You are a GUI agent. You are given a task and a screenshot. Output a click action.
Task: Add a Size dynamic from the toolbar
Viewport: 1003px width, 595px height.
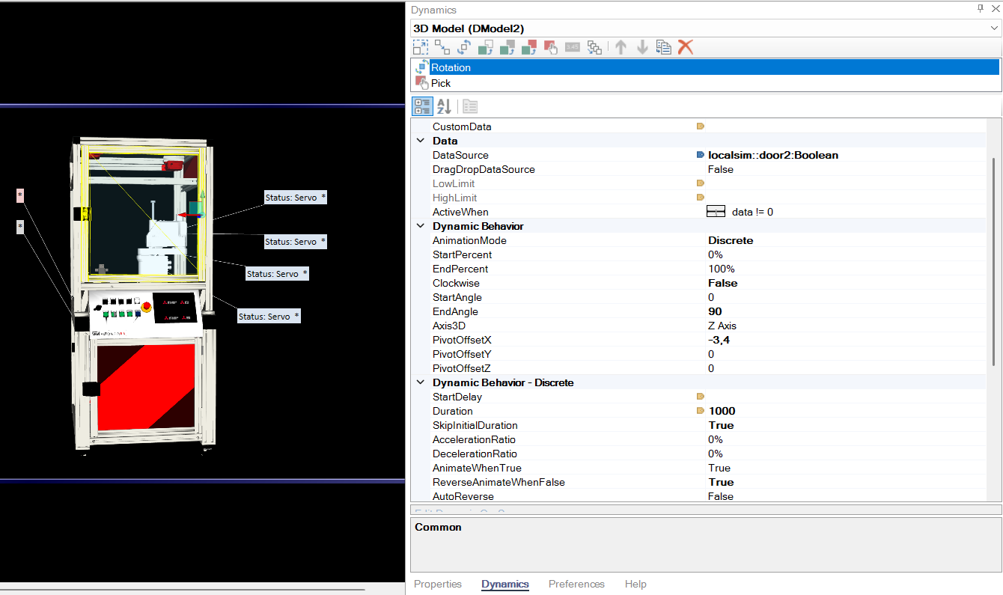pyautogui.click(x=421, y=47)
